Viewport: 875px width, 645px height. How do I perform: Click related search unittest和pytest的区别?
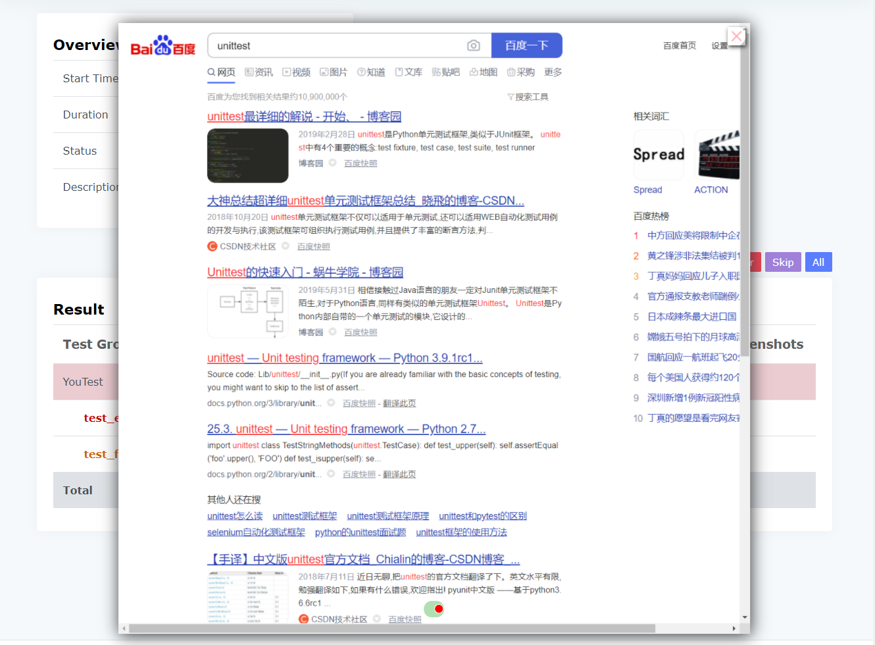483,516
